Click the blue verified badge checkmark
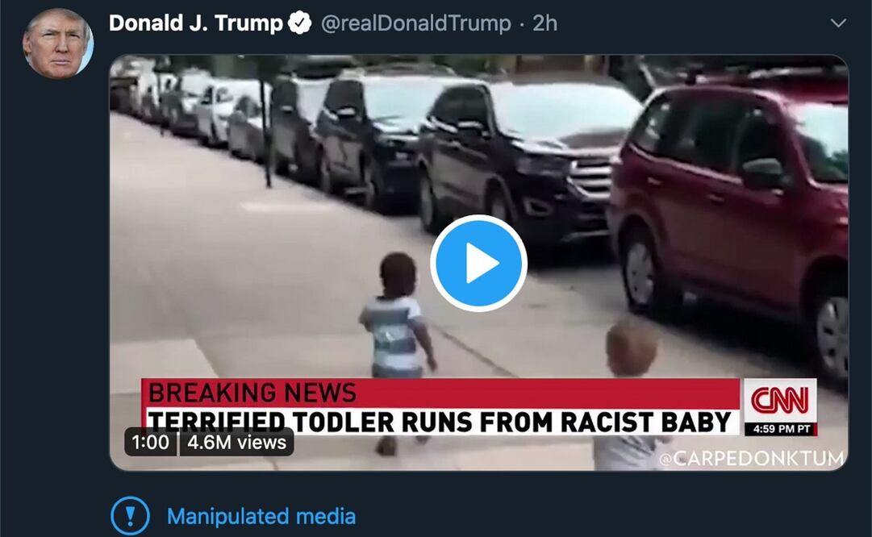The image size is (872, 537). click(x=300, y=23)
